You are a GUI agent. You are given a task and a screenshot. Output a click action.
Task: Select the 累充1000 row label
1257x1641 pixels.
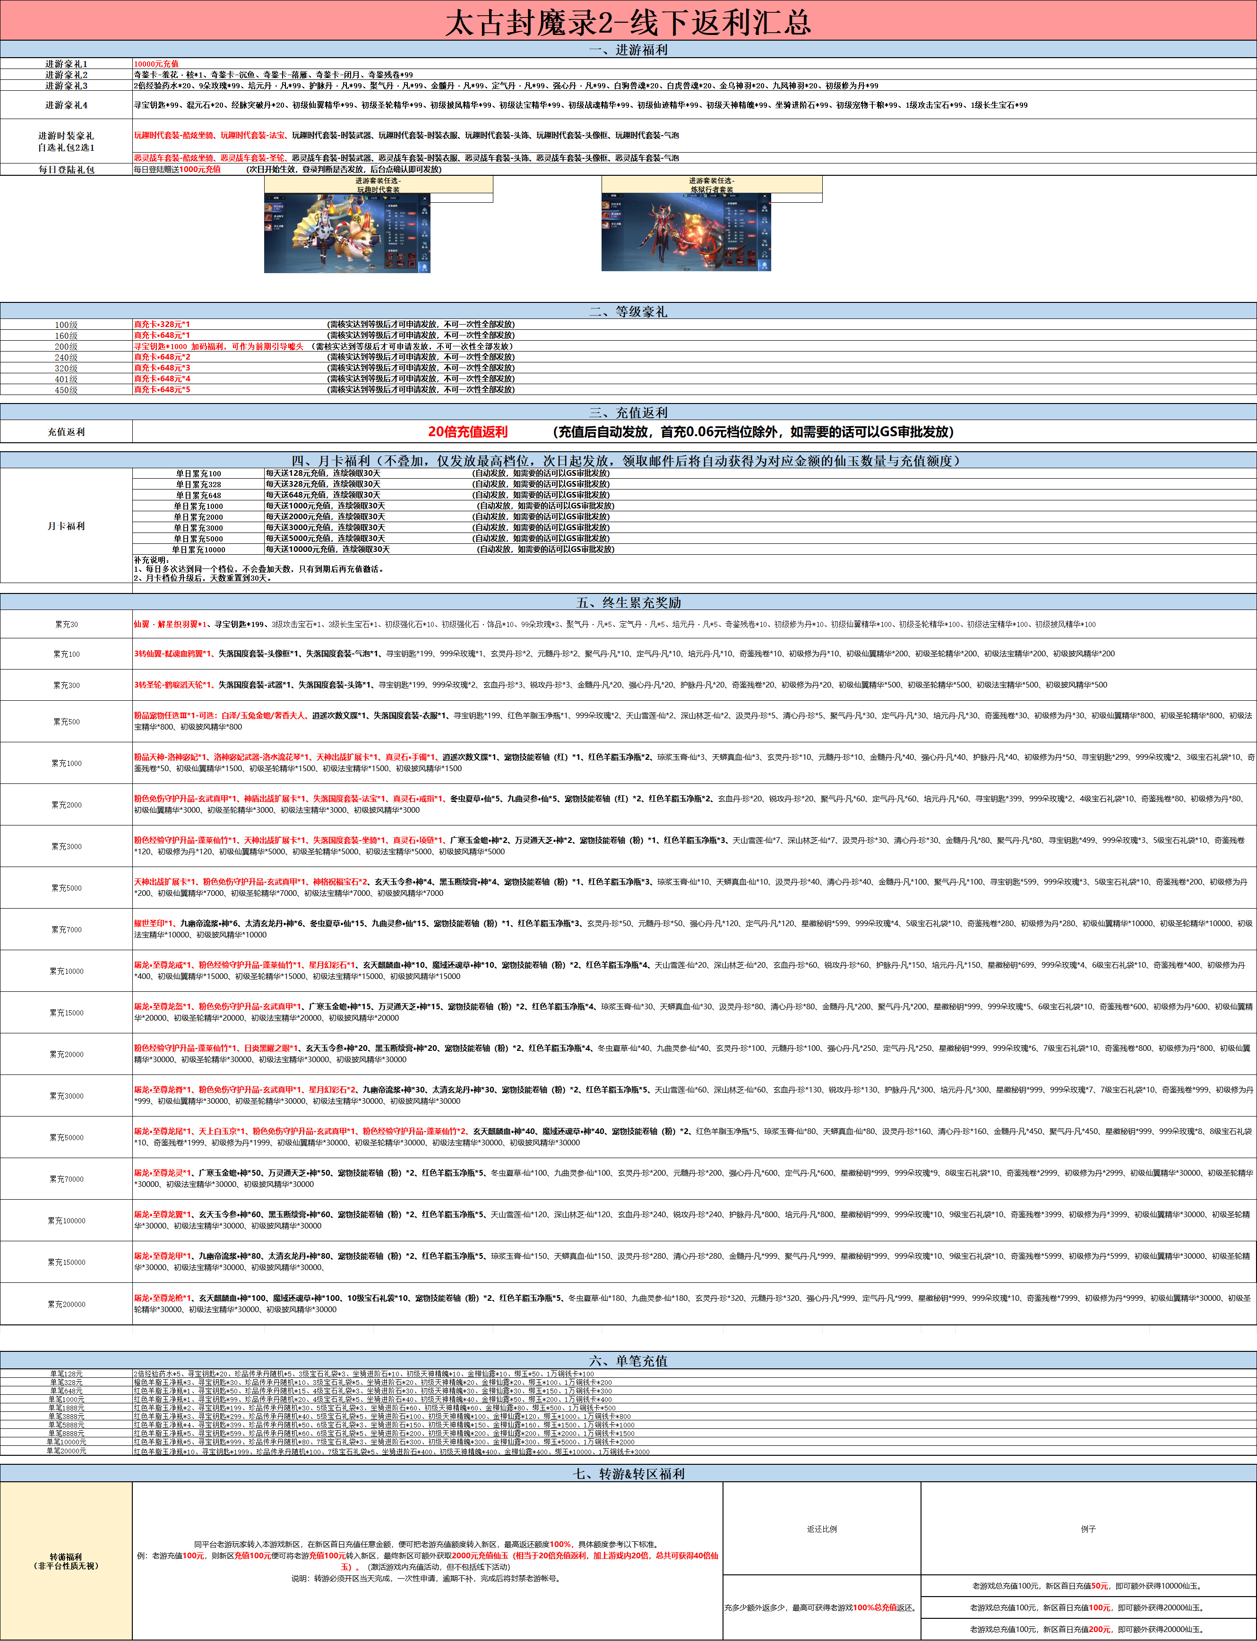tap(66, 764)
